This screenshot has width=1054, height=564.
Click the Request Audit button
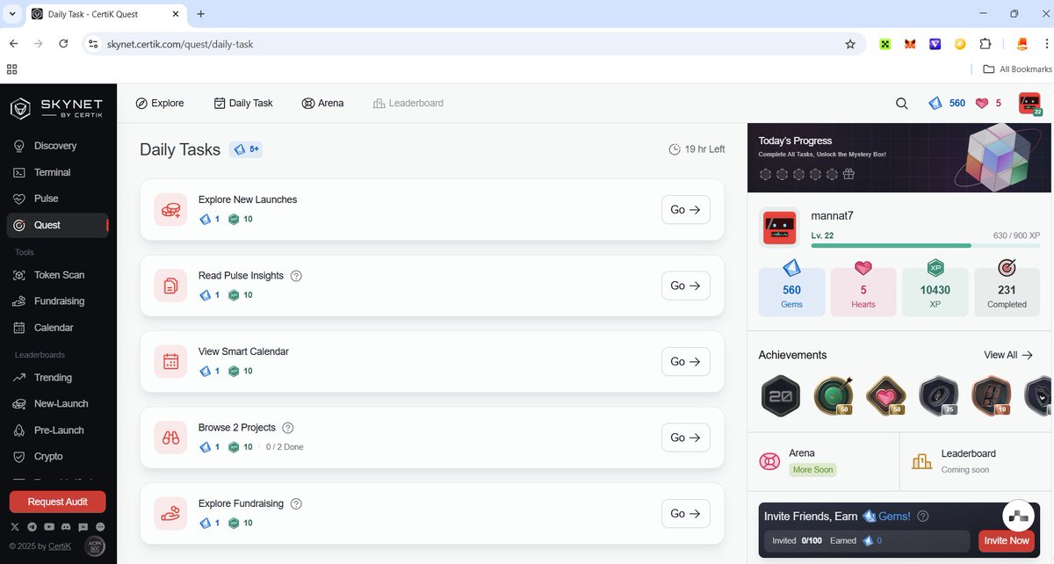tap(58, 502)
